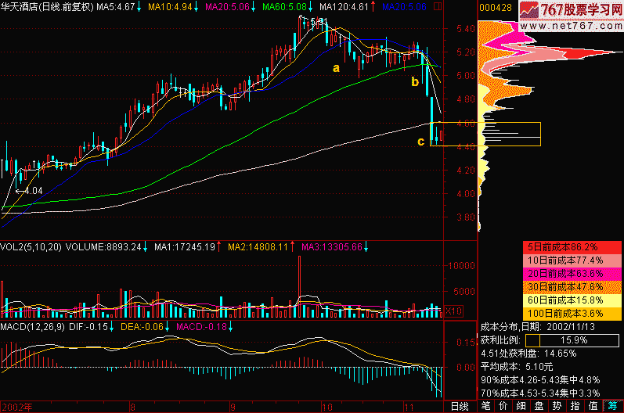Click the yellow marker letter c
Screen dimensions: 624x413
(420, 142)
